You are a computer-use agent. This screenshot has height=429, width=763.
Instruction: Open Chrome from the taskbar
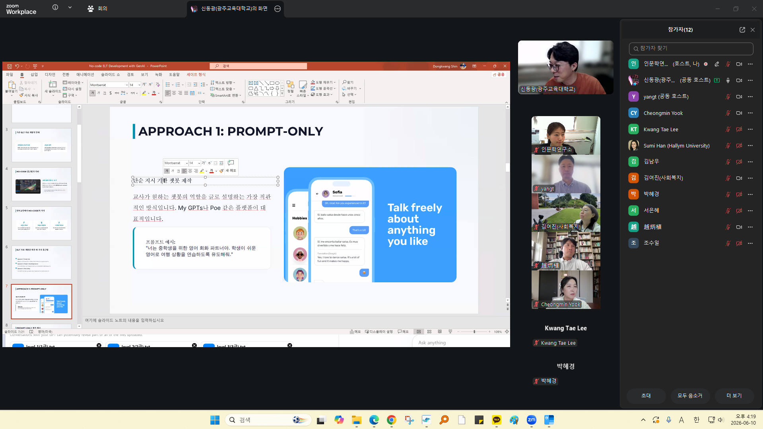[391, 420]
